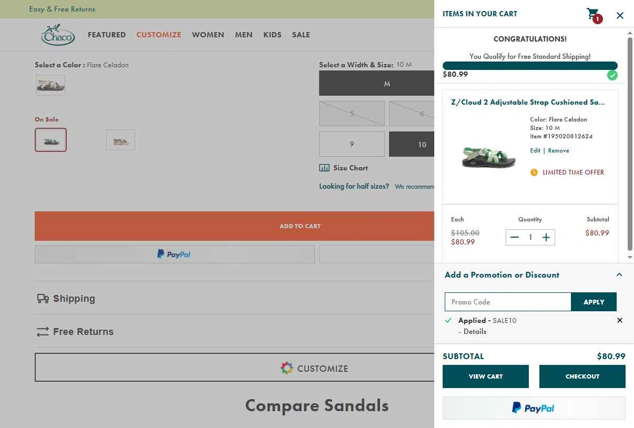
Task: Increase quantity with plus button
Action: tap(546, 237)
